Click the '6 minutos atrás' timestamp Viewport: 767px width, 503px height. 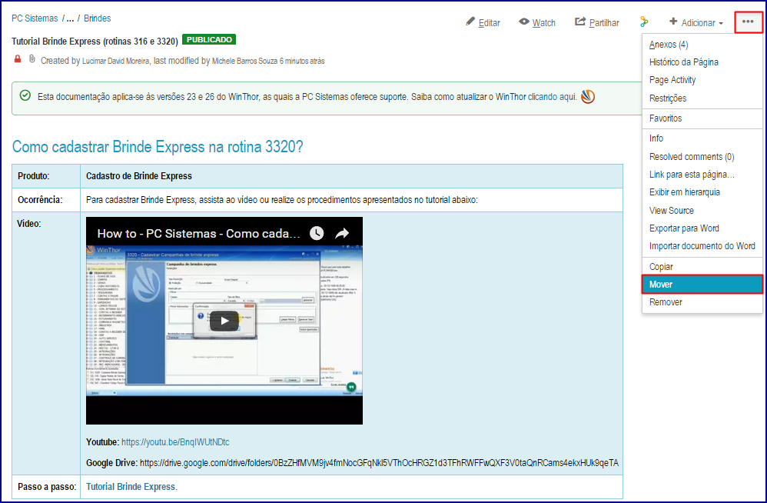tap(302, 62)
